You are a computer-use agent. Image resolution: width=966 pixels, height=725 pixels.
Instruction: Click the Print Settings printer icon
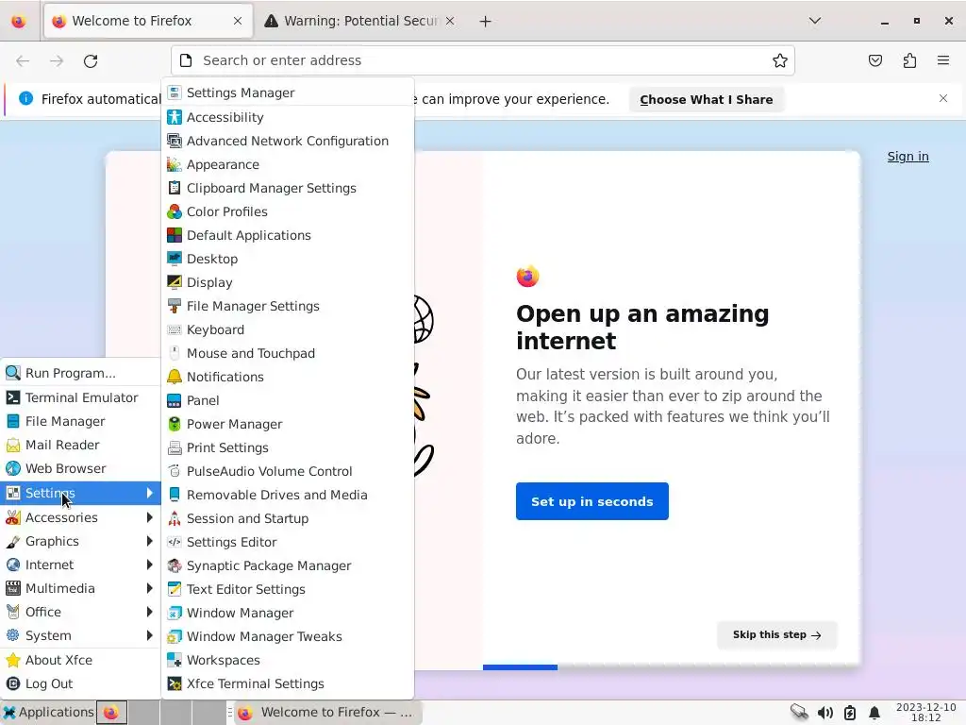point(175,447)
